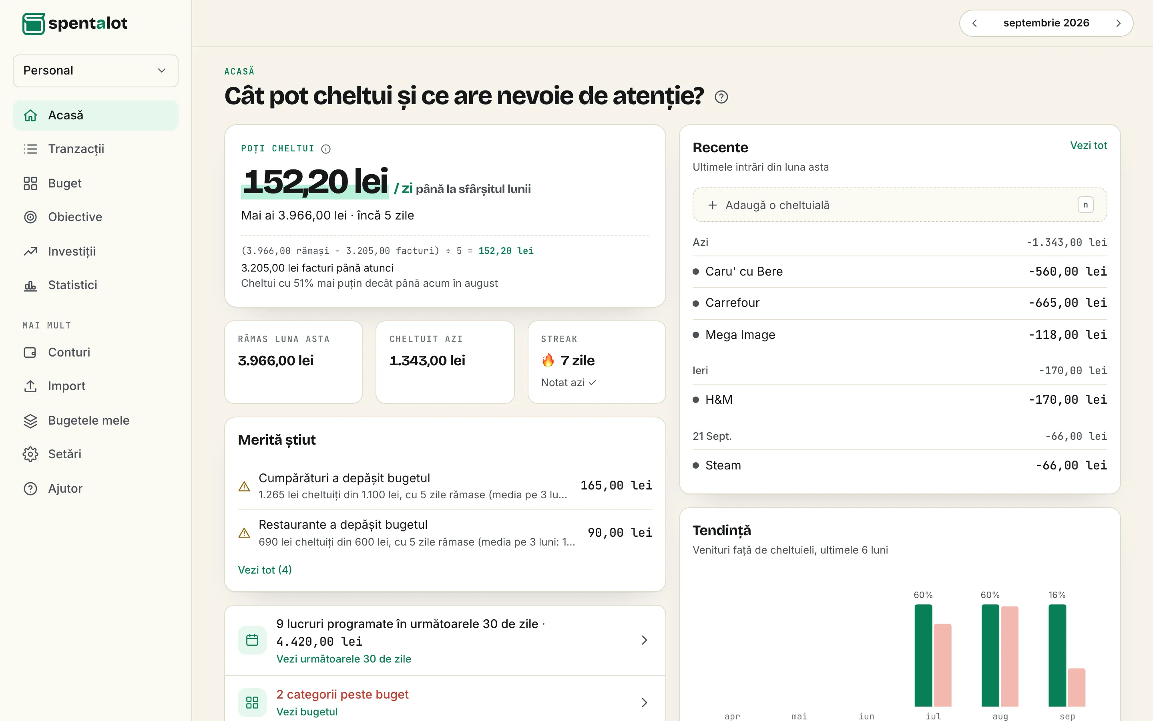Click the n shortcut key badge
This screenshot has width=1153, height=721.
click(1085, 205)
